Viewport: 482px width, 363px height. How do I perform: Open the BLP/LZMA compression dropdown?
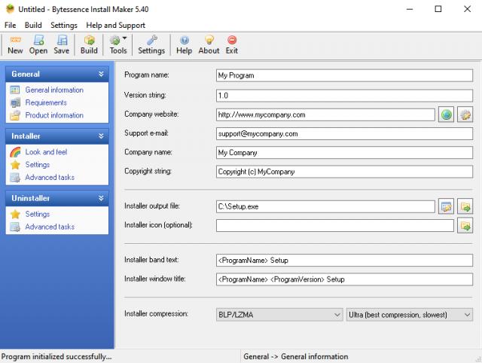(279, 314)
